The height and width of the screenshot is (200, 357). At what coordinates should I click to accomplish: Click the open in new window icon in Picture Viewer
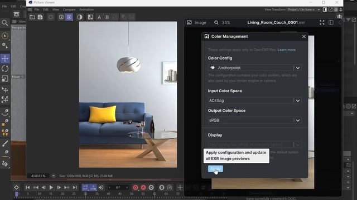[x=330, y=9]
